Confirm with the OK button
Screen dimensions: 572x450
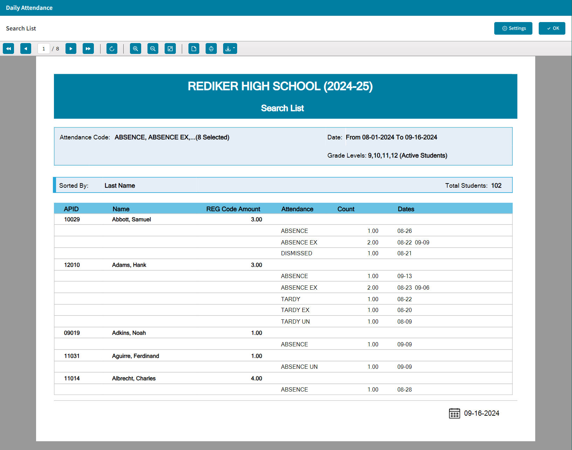click(x=552, y=28)
